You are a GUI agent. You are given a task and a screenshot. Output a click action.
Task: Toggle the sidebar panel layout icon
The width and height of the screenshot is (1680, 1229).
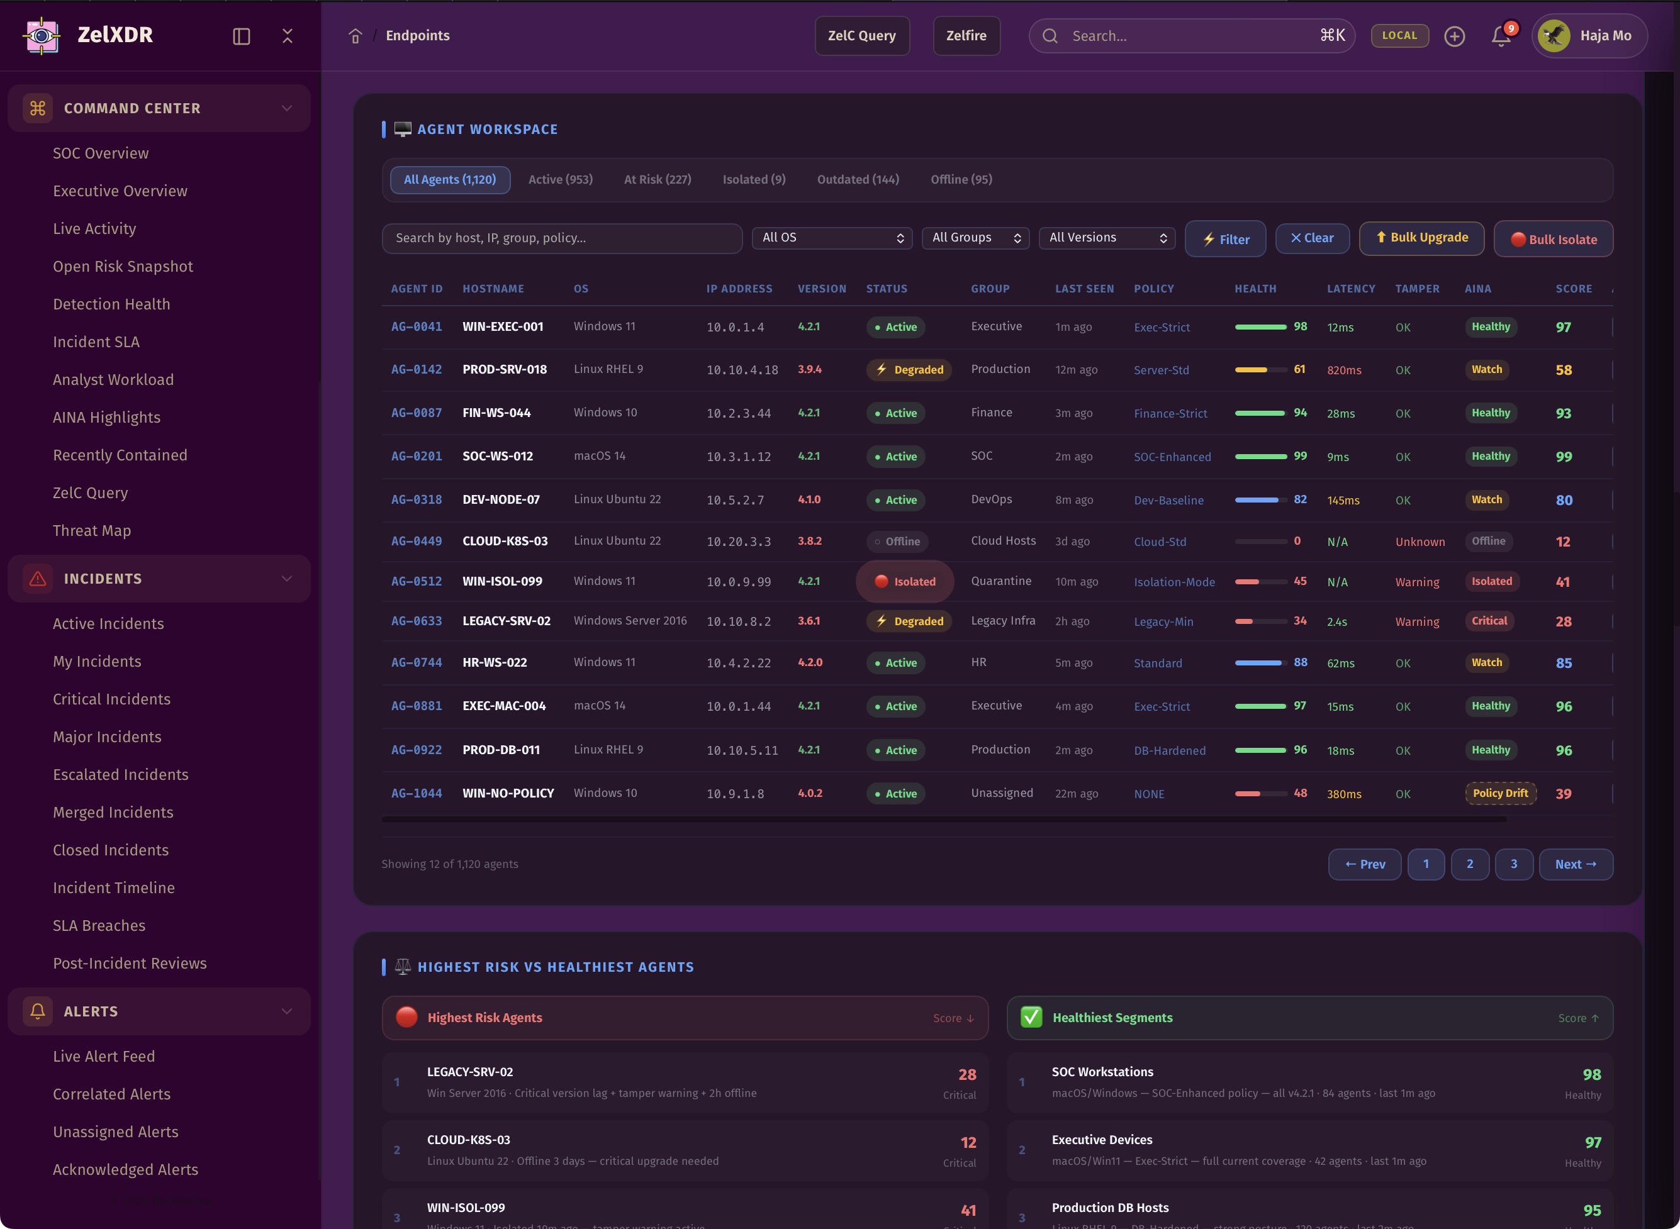tap(241, 36)
